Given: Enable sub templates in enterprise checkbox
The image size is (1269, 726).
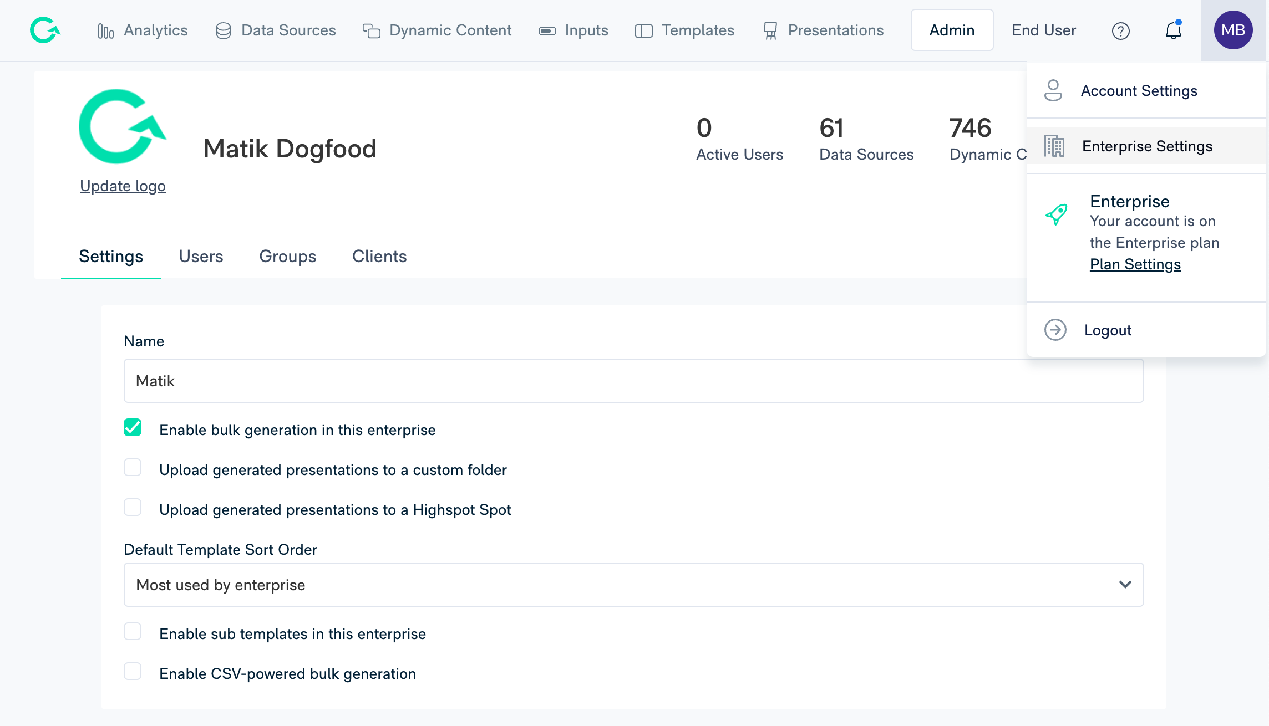Looking at the screenshot, I should pyautogui.click(x=133, y=633).
